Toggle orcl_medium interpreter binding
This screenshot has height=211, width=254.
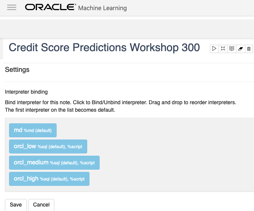click(54, 162)
